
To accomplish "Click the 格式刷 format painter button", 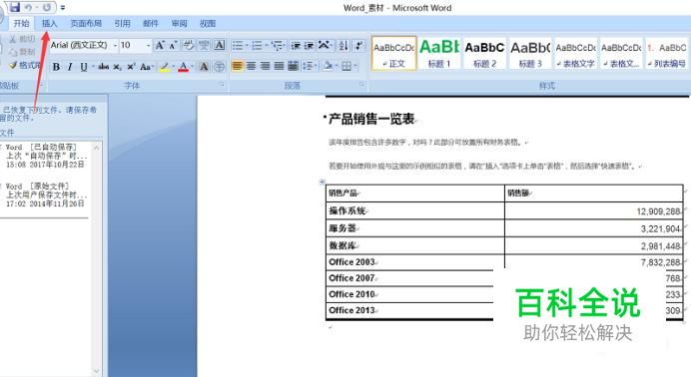I will point(25,65).
